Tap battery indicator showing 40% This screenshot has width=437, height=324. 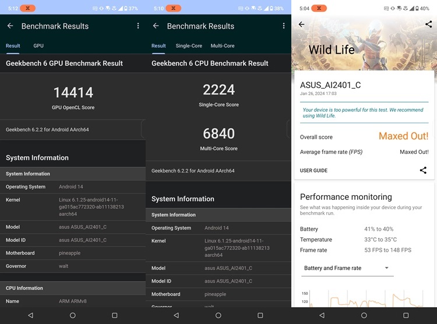coord(422,8)
